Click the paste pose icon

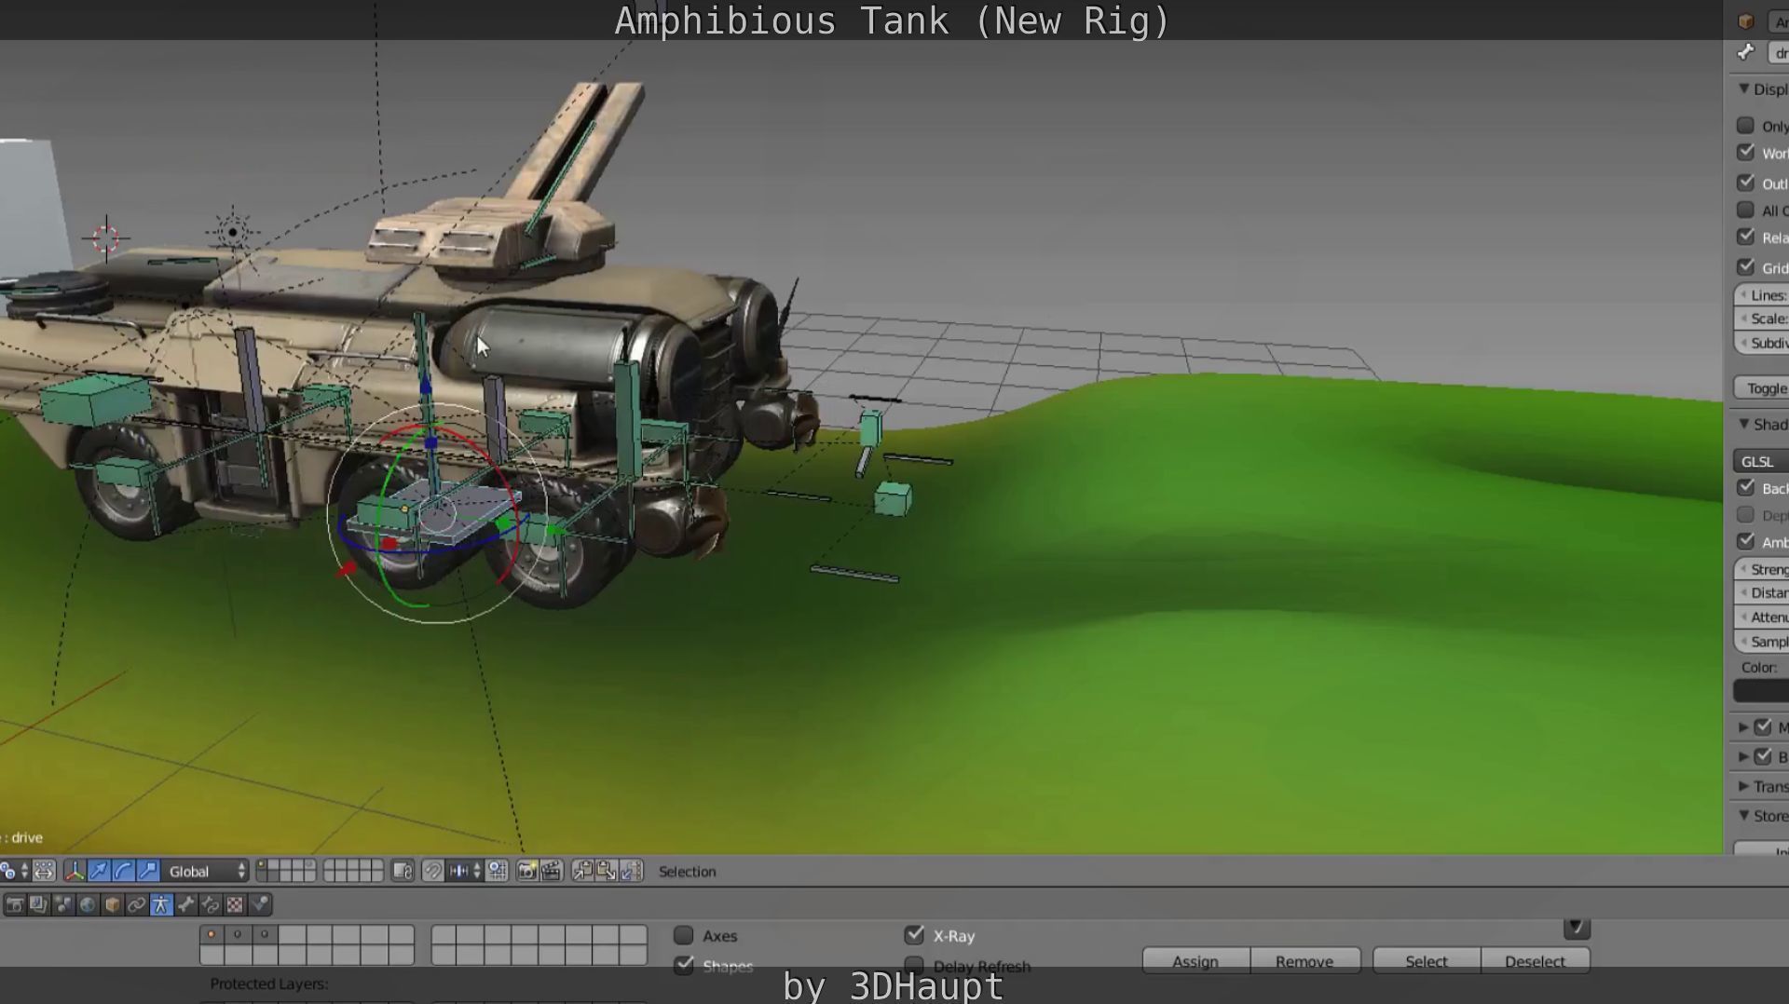point(607,872)
